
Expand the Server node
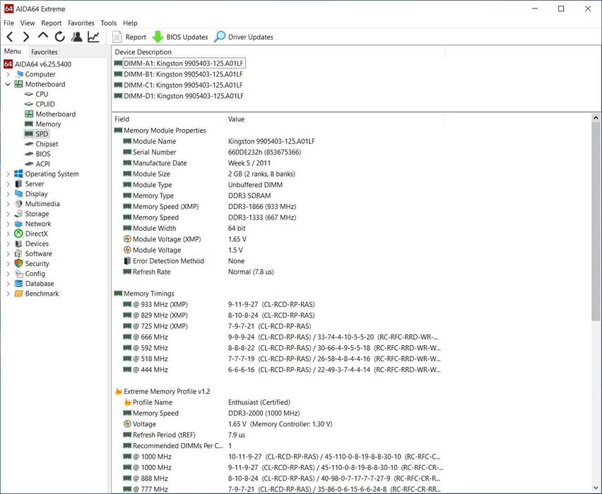(8, 184)
